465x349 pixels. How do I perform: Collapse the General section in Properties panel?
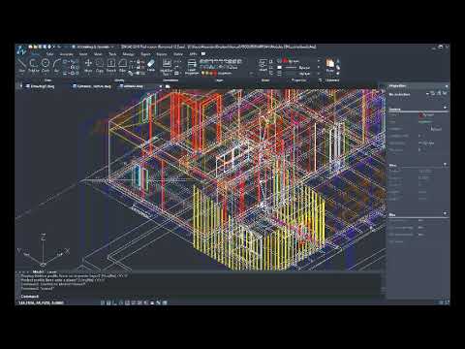445,108
